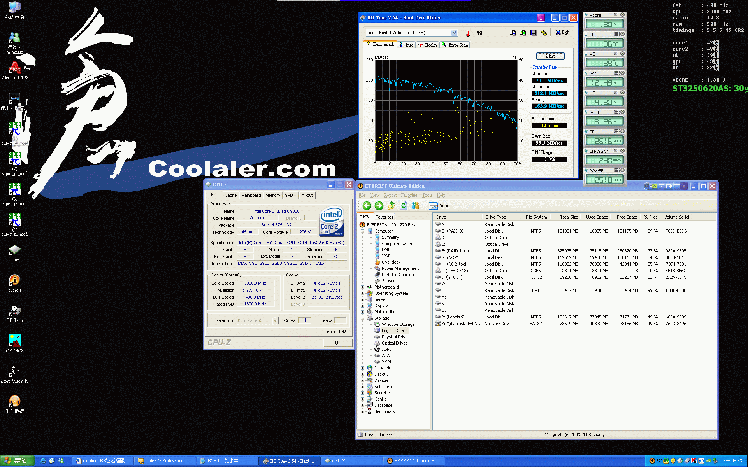Viewport: 748px width, 467px height.
Task: Click EVEREST Refresh page icon
Action: (x=404, y=206)
